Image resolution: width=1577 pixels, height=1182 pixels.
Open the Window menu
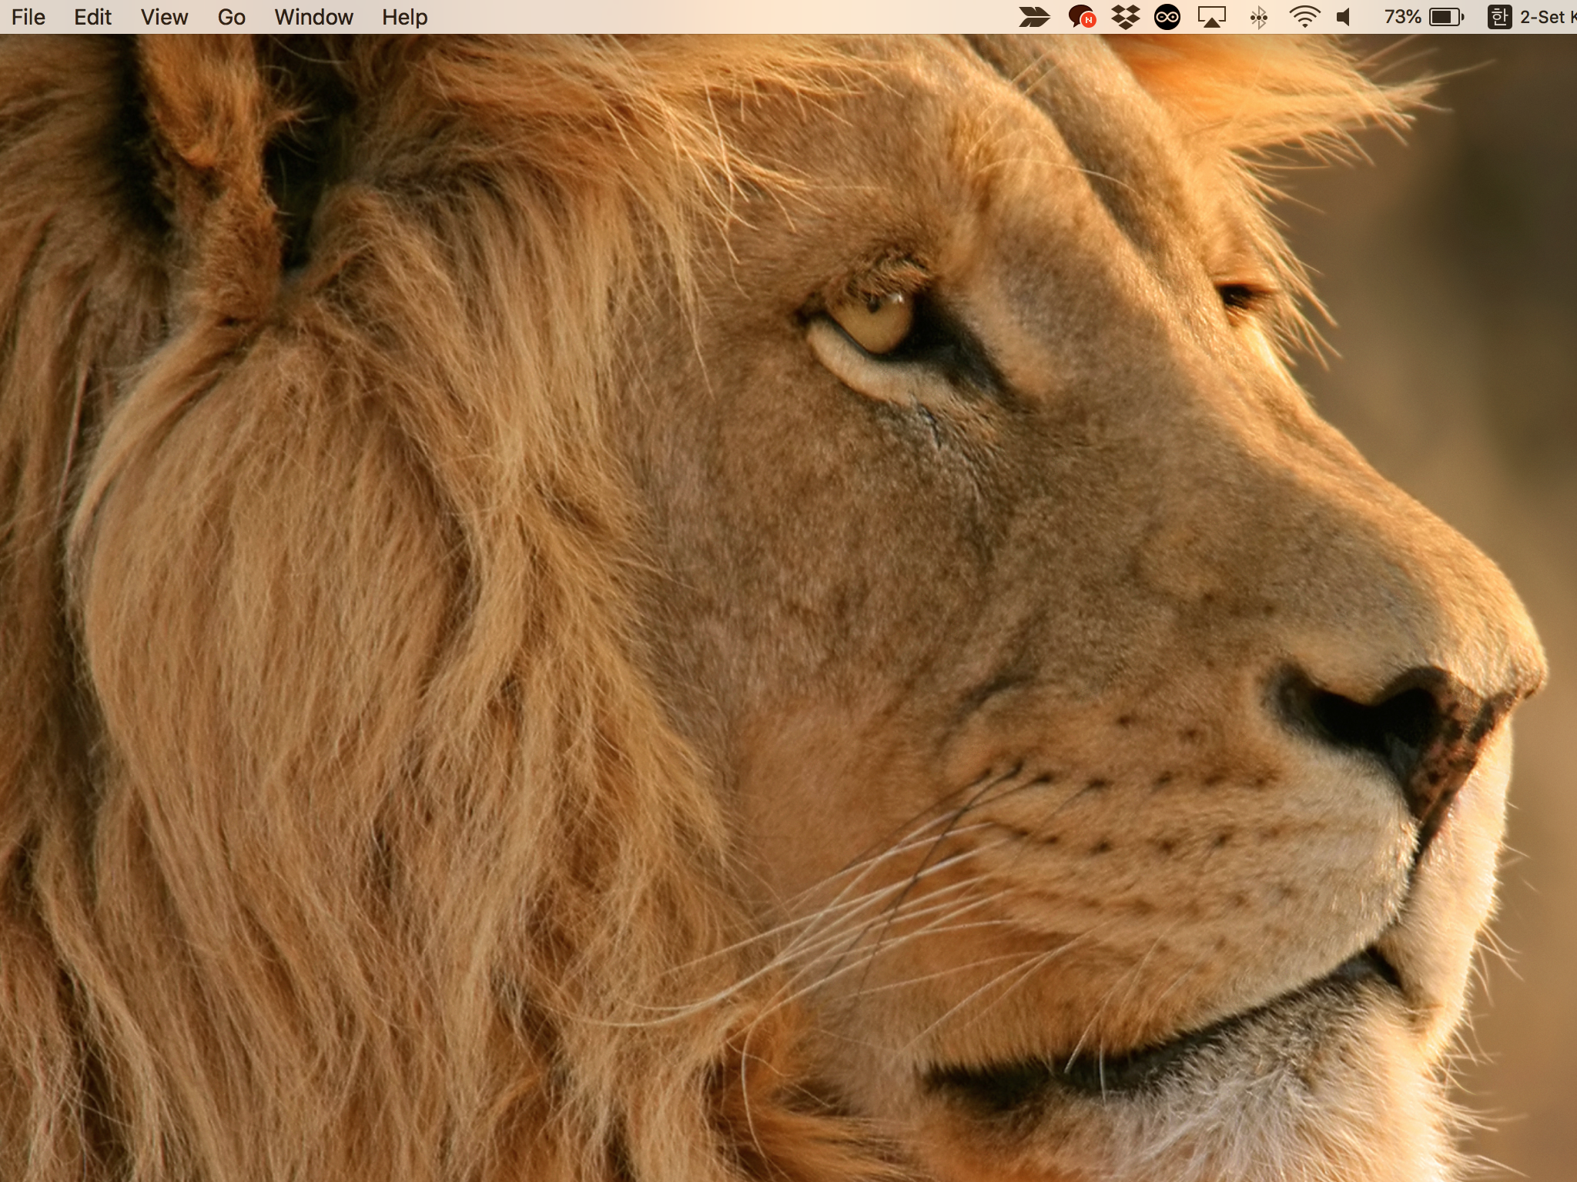point(313,17)
